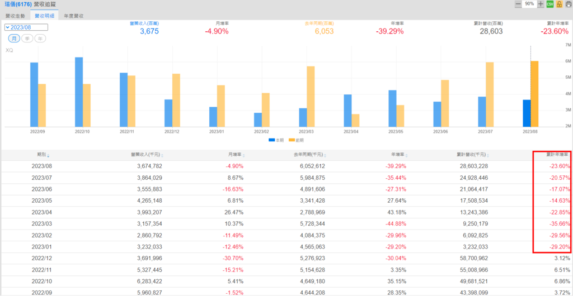Sort by 去年同期(千元) column arrows
Image resolution: width=573 pixels, height=296 pixels.
pyautogui.click(x=325, y=155)
